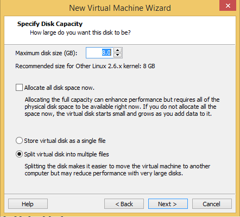The height and width of the screenshot is (217, 240).
Task: Click the recommended size for Other Linux text
Action: point(85,66)
